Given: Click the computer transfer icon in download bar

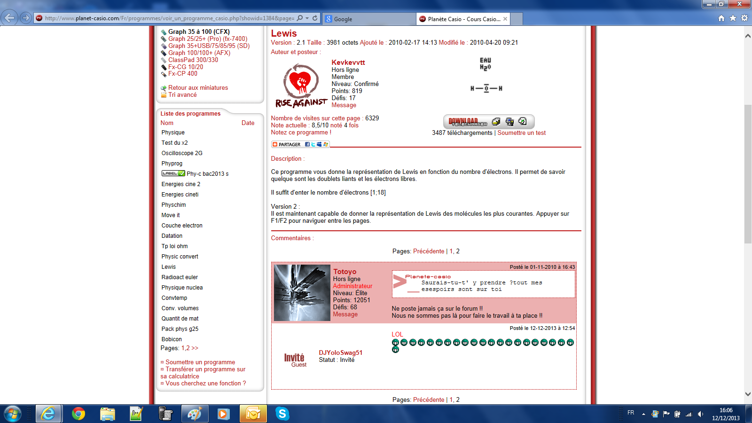Looking at the screenshot, I should point(509,122).
